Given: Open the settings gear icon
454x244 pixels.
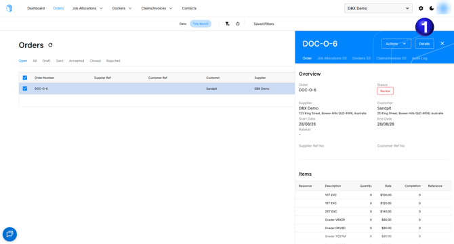Looking at the screenshot, I should (x=421, y=8).
